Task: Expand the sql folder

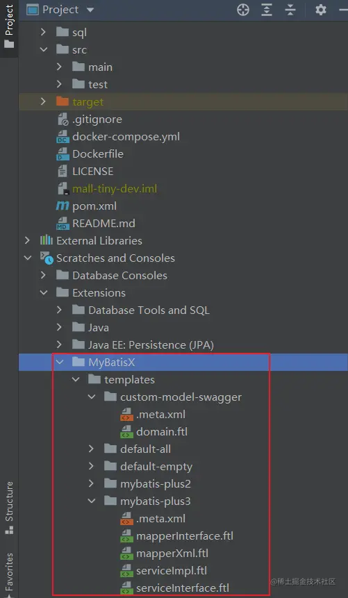Action: pos(44,33)
